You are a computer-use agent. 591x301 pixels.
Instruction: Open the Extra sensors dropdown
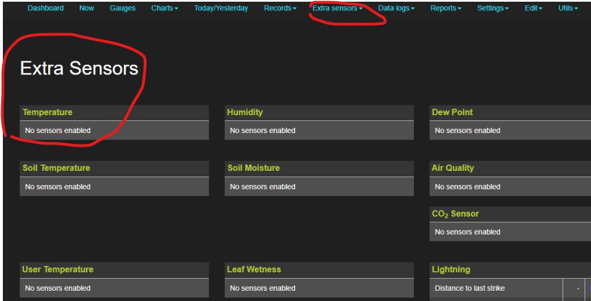point(337,9)
